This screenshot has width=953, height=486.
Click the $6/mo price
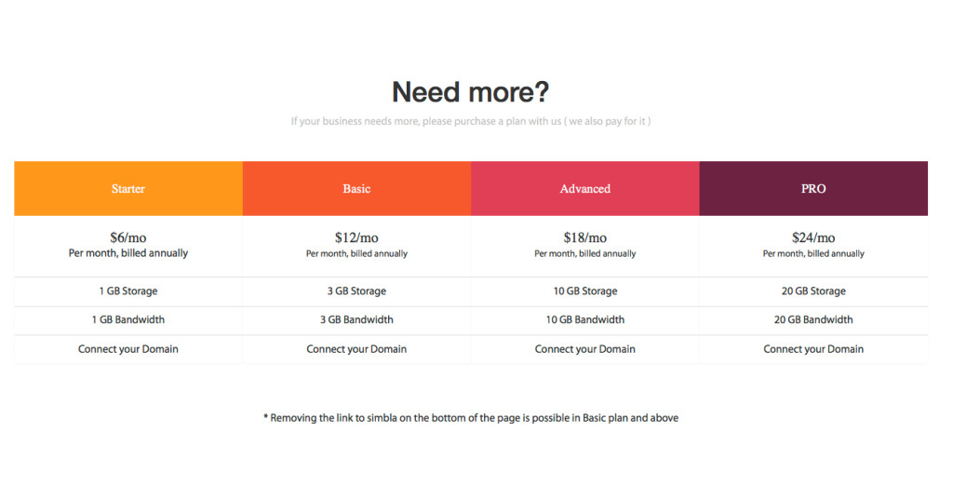click(x=128, y=237)
